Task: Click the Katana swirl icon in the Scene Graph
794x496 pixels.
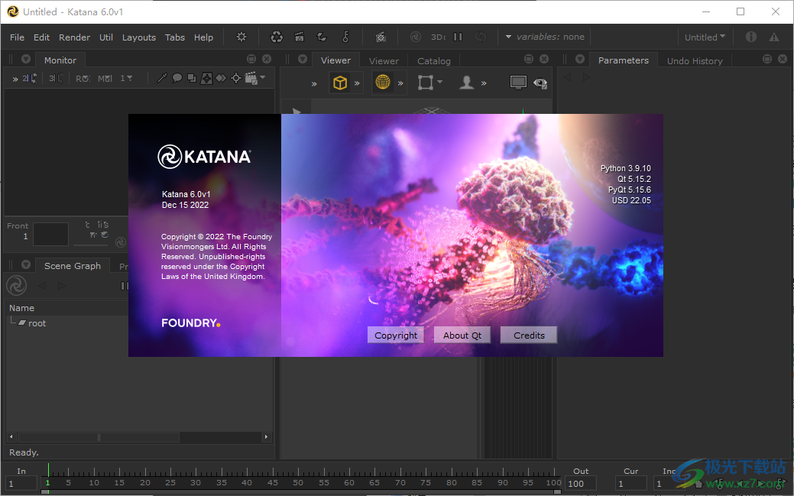Action: click(x=15, y=285)
